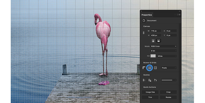Image resolution: width=205 pixels, height=103 pixels.
Task: Open the 8 bit depth dropdown
Action: pyautogui.click(x=164, y=51)
